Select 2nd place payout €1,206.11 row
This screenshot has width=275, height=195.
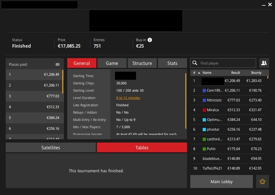[34, 85]
